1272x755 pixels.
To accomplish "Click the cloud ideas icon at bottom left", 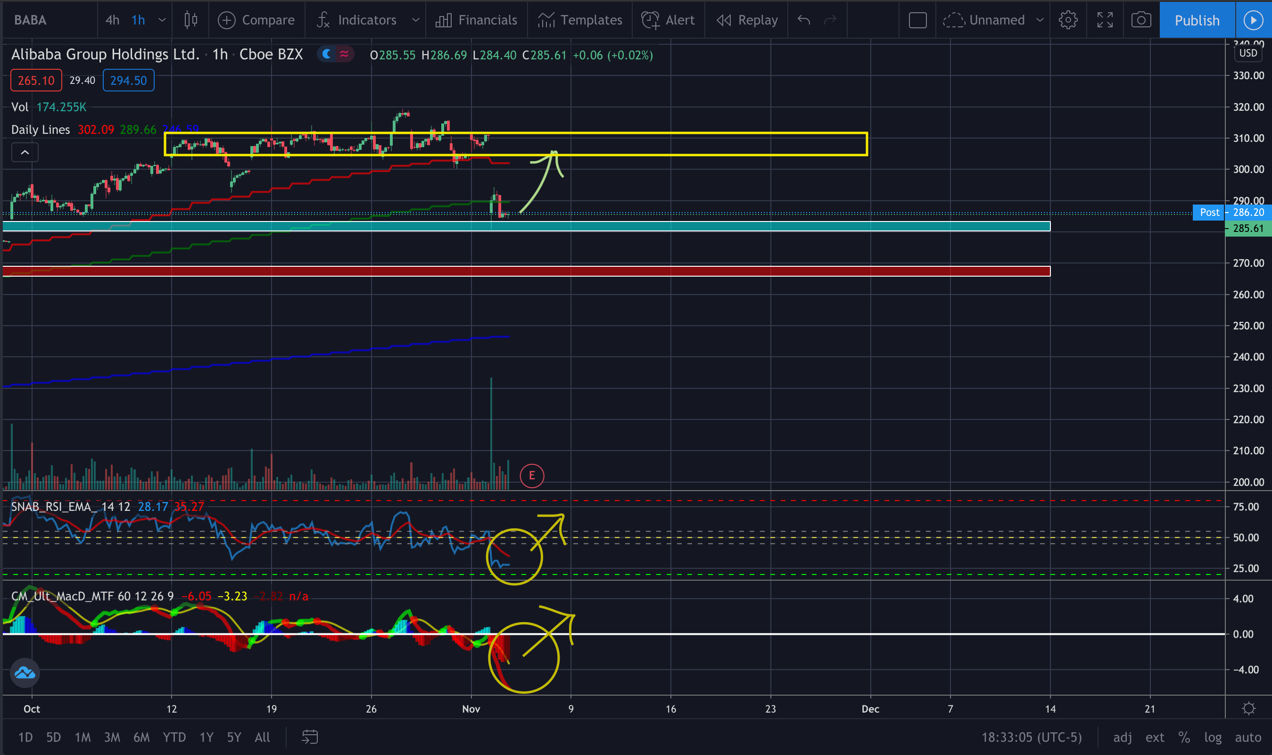I will click(25, 673).
